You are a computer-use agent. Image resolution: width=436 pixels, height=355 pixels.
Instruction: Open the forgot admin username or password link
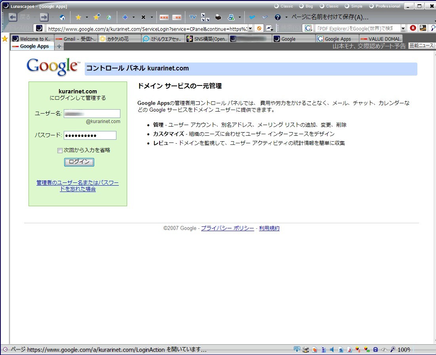78,186
